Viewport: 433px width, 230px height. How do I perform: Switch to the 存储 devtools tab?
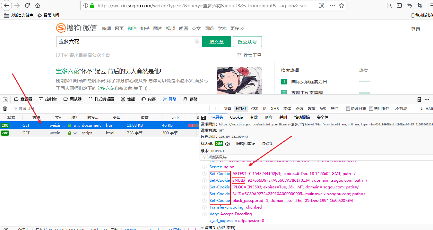tap(190, 99)
